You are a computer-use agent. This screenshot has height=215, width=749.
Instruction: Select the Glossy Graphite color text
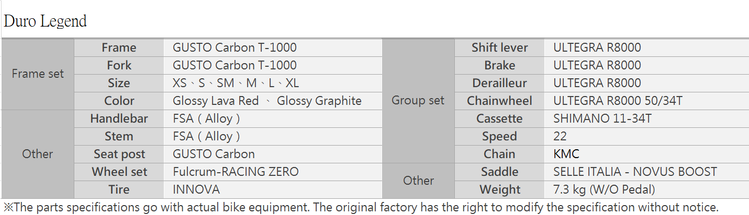tap(319, 101)
